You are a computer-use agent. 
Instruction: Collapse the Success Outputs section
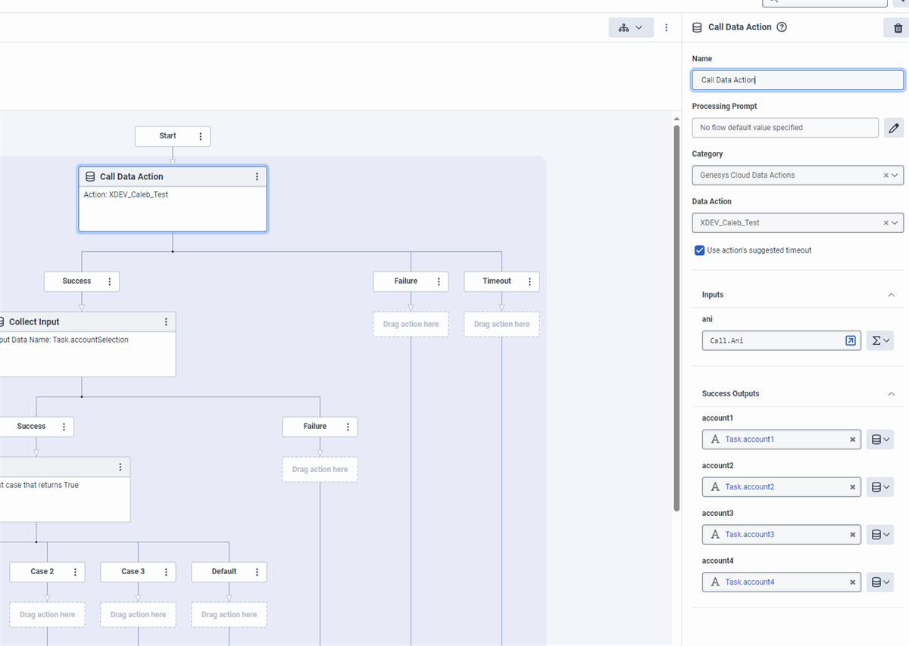coord(891,394)
